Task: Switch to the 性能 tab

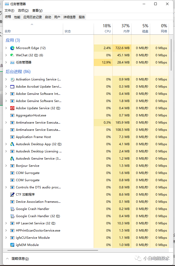Action: 17,17
